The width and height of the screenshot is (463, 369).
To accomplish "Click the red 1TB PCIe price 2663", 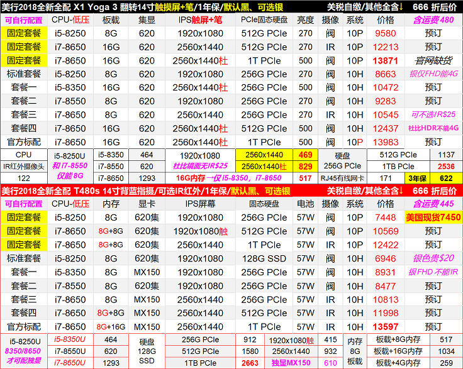I will 250,363.
